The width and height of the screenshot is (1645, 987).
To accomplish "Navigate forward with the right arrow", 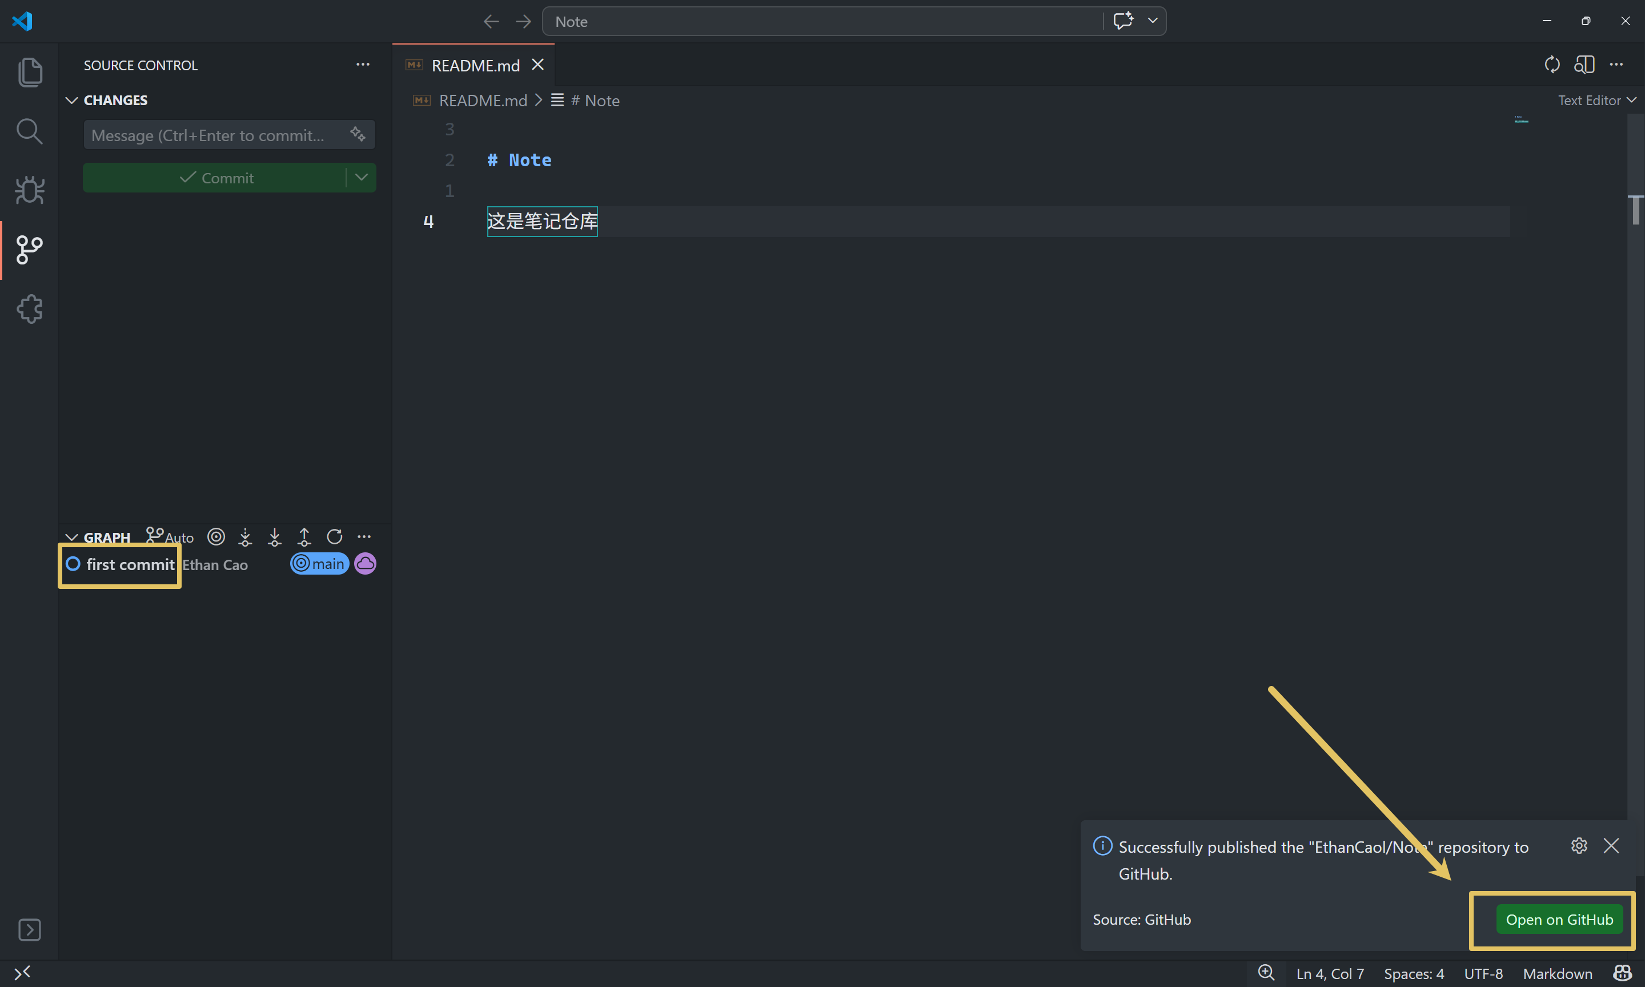I will point(524,21).
